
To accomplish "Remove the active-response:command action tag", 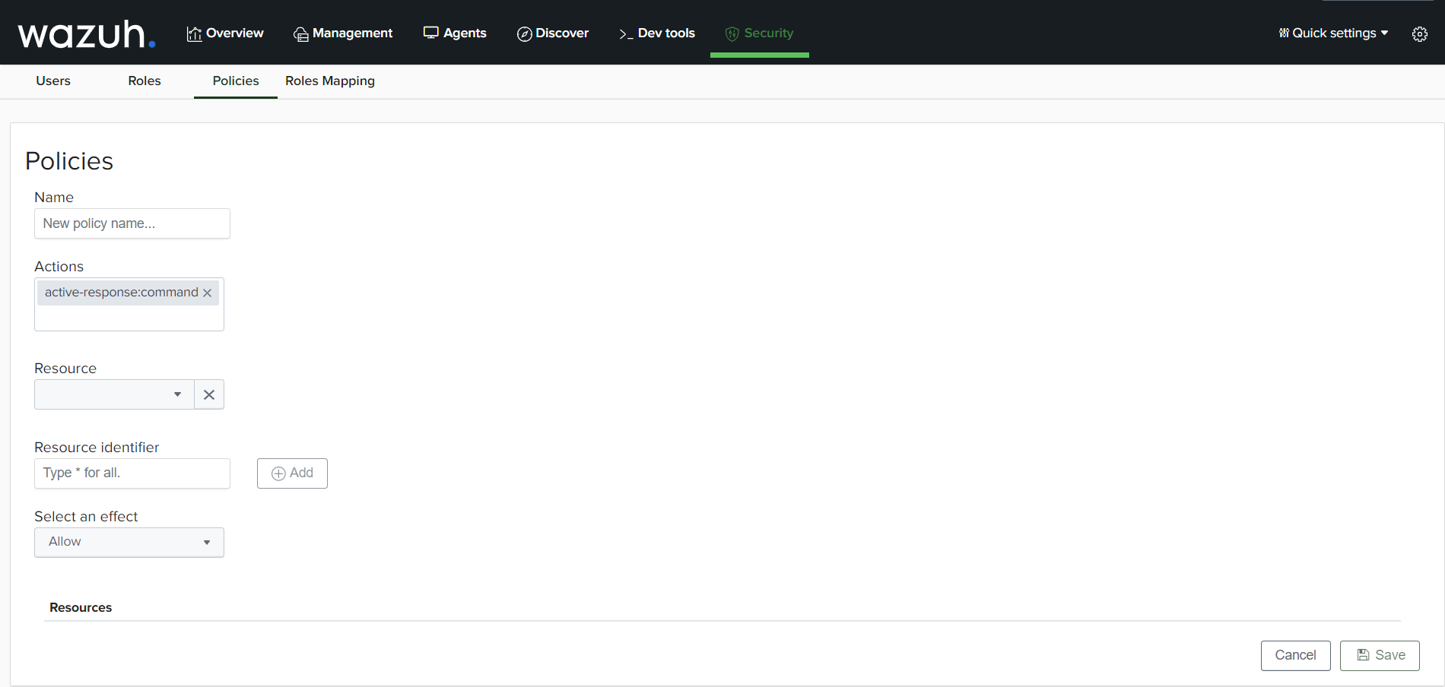I will coord(207,293).
